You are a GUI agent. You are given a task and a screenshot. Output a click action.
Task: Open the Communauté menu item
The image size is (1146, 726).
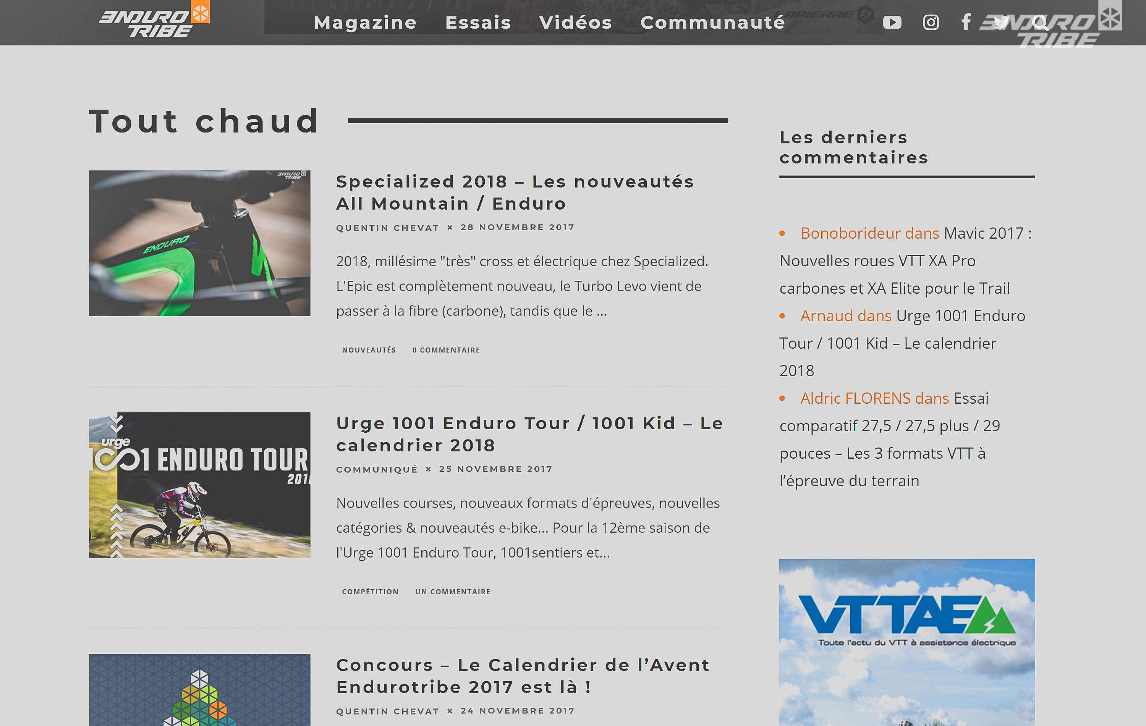pyautogui.click(x=712, y=23)
